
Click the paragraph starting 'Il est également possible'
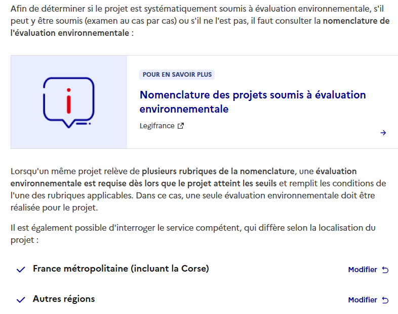click(193, 234)
